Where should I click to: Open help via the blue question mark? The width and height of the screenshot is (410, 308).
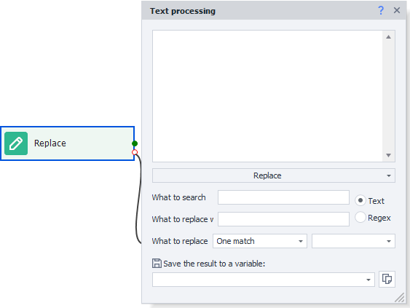tap(381, 10)
